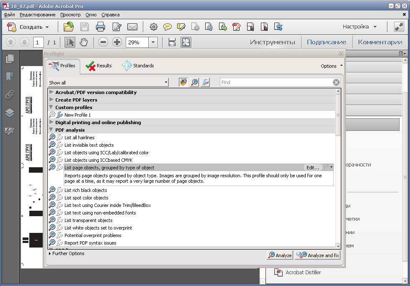This screenshot has width=410, height=286.
Task: Select the highlight text tool icon
Action: click(181, 27)
